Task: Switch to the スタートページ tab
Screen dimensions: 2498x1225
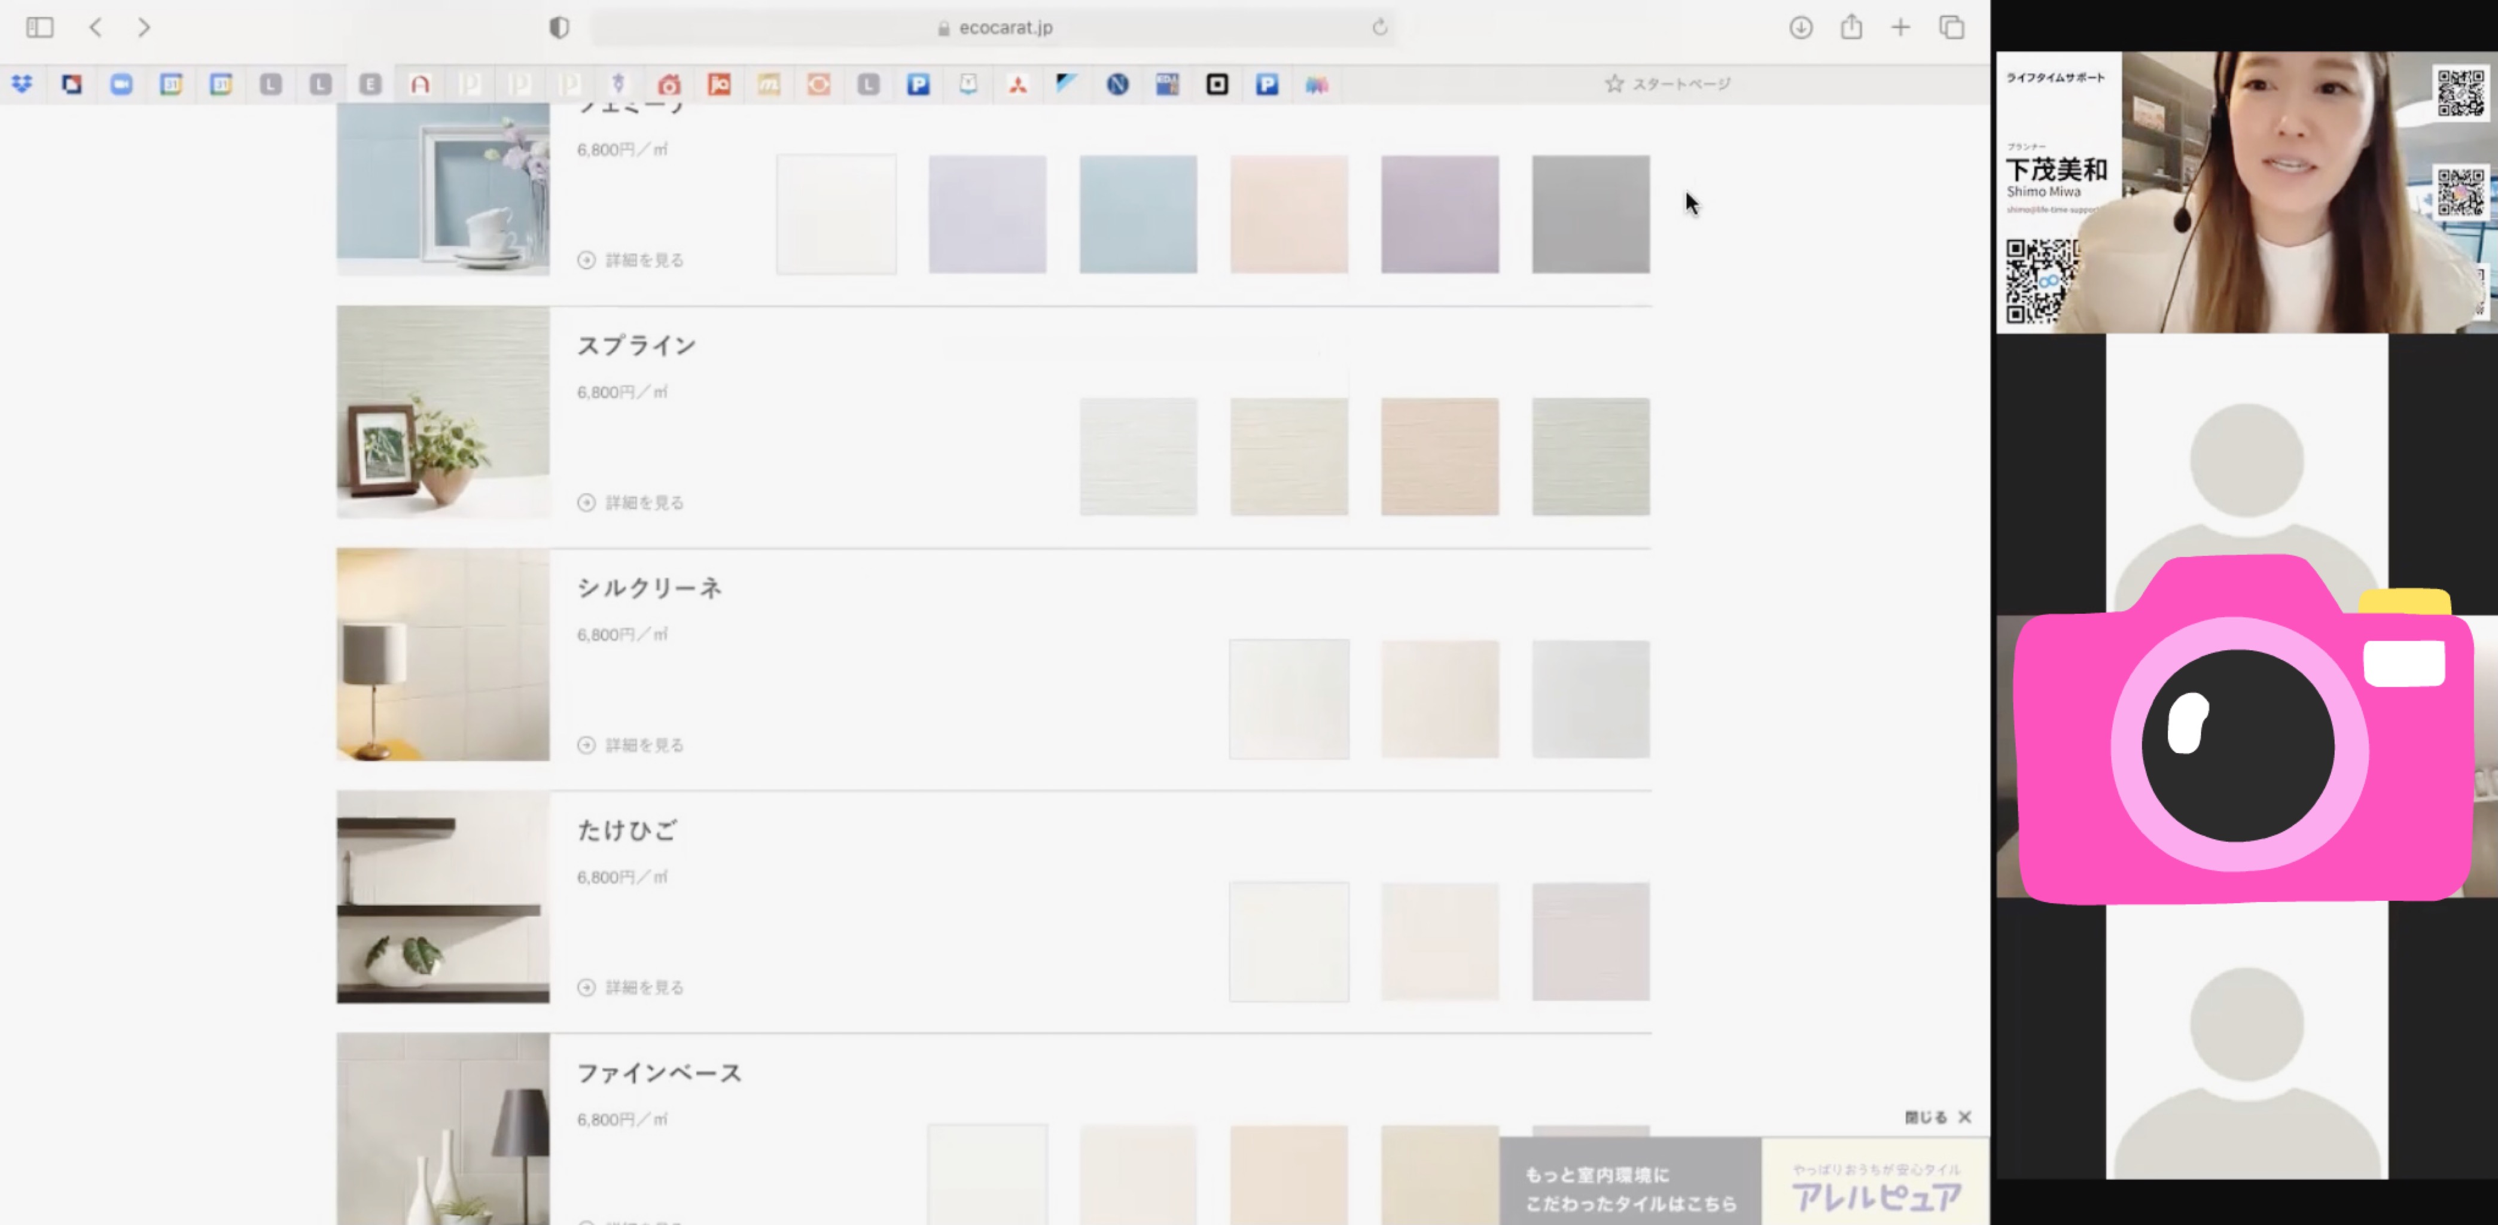Action: click(1668, 84)
